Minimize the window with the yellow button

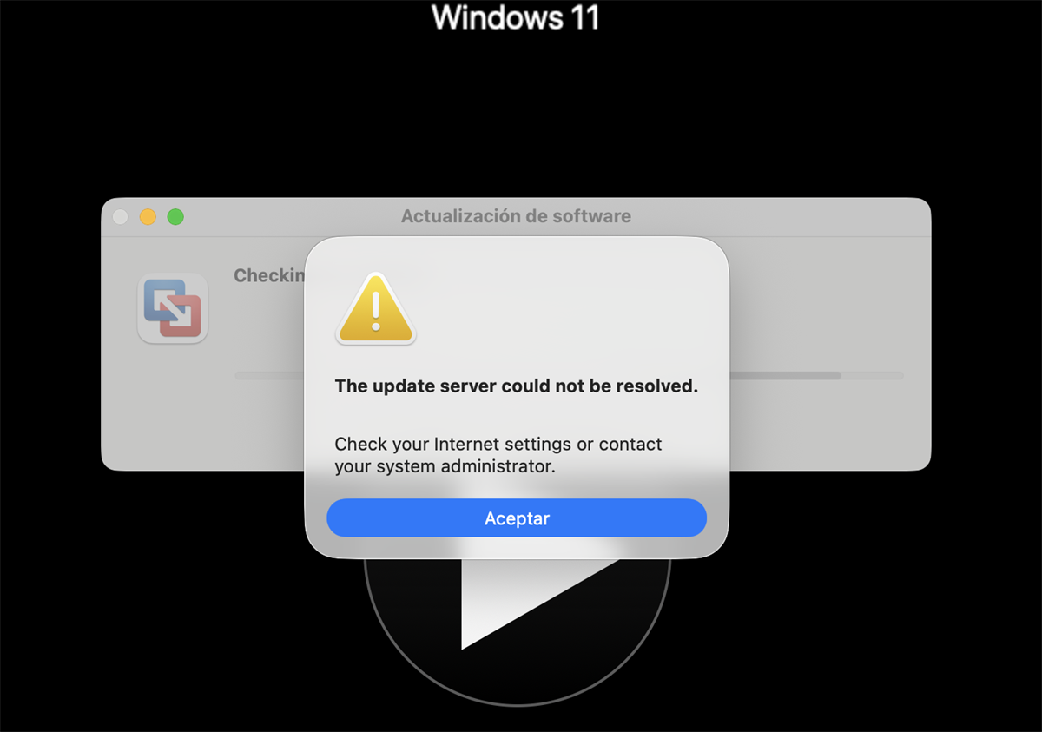pos(148,217)
